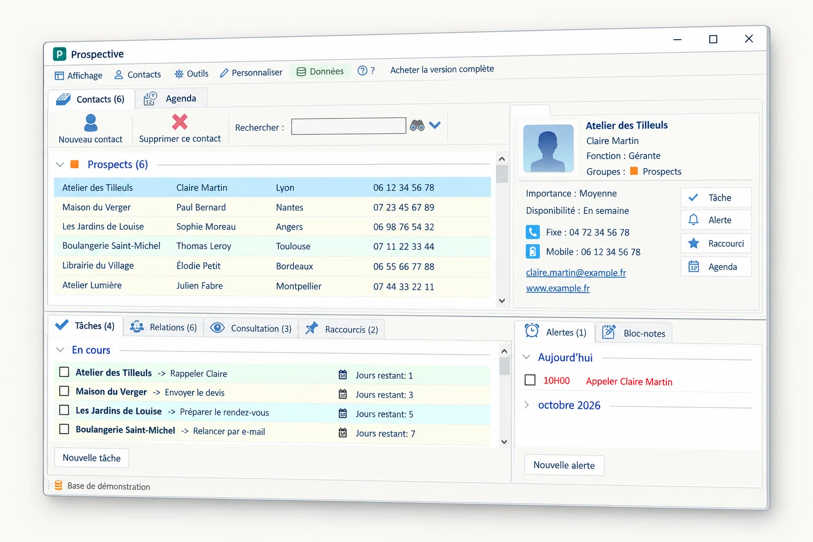The image size is (813, 542).
Task: Collapse the En cours task group
Action: tap(60, 350)
